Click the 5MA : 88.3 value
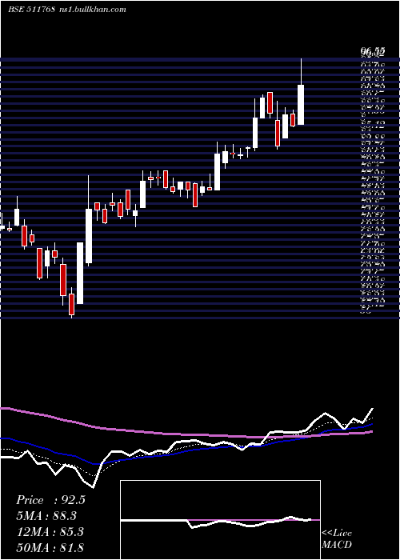 (46, 516)
